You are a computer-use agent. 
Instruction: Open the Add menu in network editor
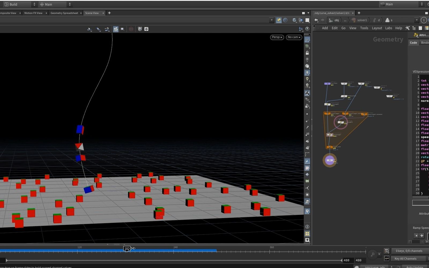(325, 28)
